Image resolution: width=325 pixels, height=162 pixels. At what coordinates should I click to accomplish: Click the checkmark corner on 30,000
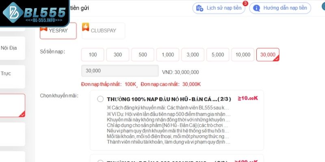click(x=277, y=59)
